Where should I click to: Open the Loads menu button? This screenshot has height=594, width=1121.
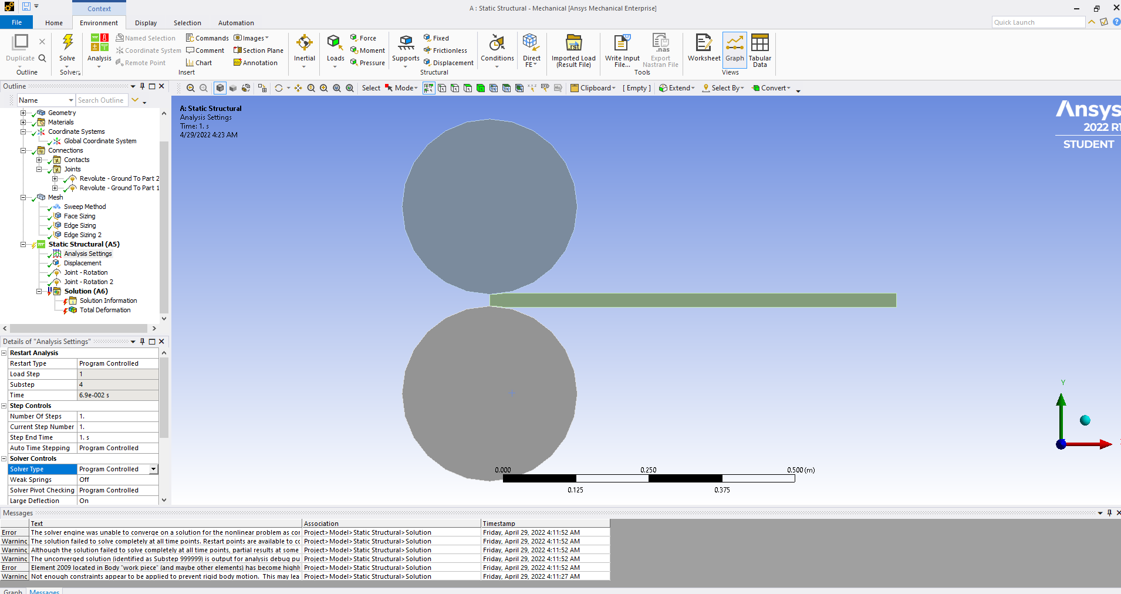click(335, 51)
